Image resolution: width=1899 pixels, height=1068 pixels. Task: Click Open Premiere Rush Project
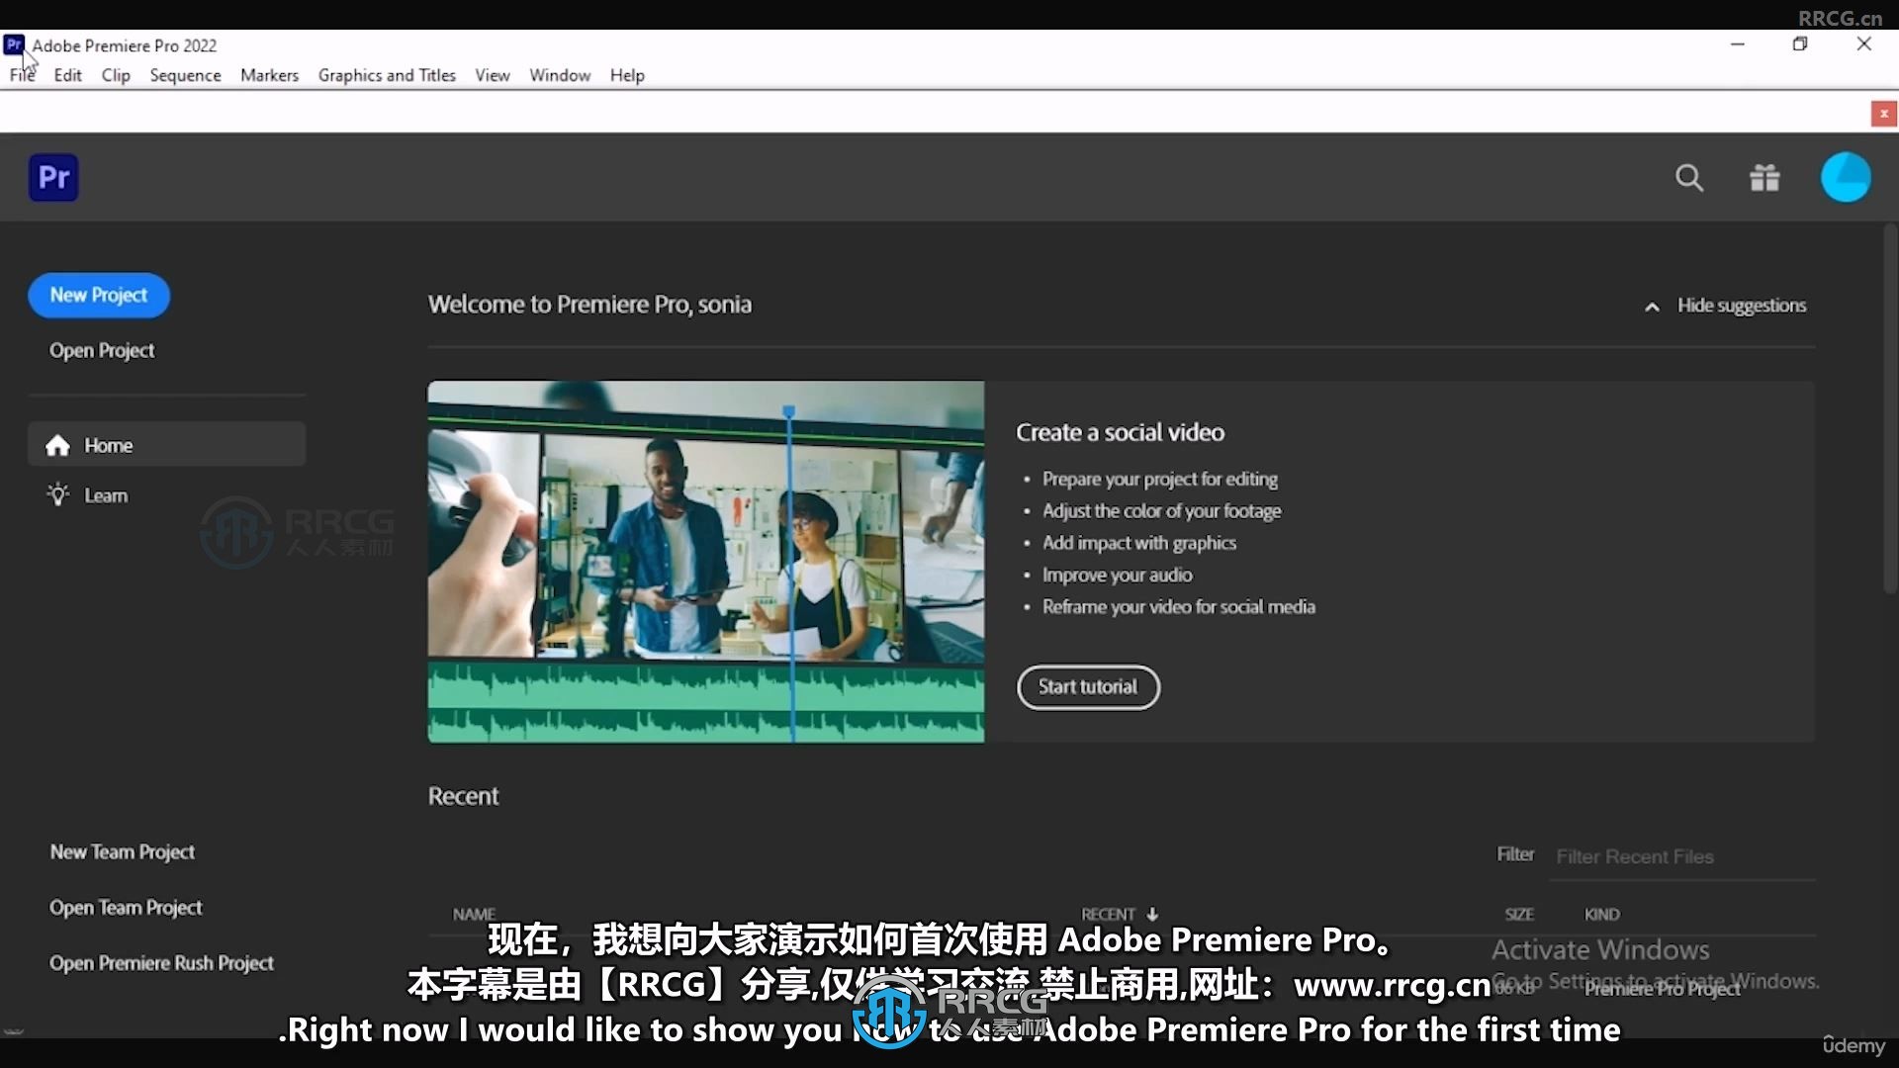click(161, 963)
